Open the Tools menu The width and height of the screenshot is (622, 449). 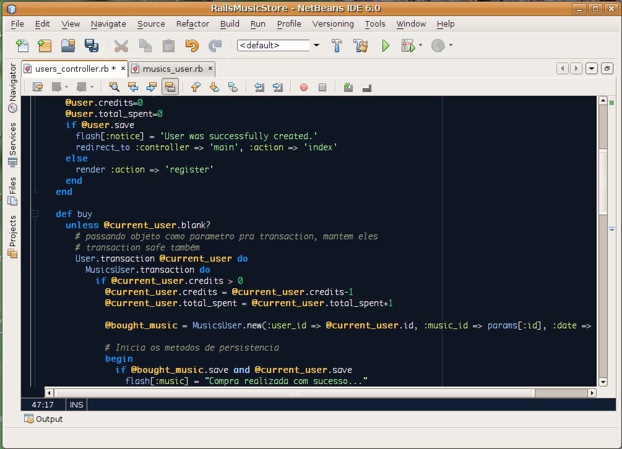click(x=375, y=24)
